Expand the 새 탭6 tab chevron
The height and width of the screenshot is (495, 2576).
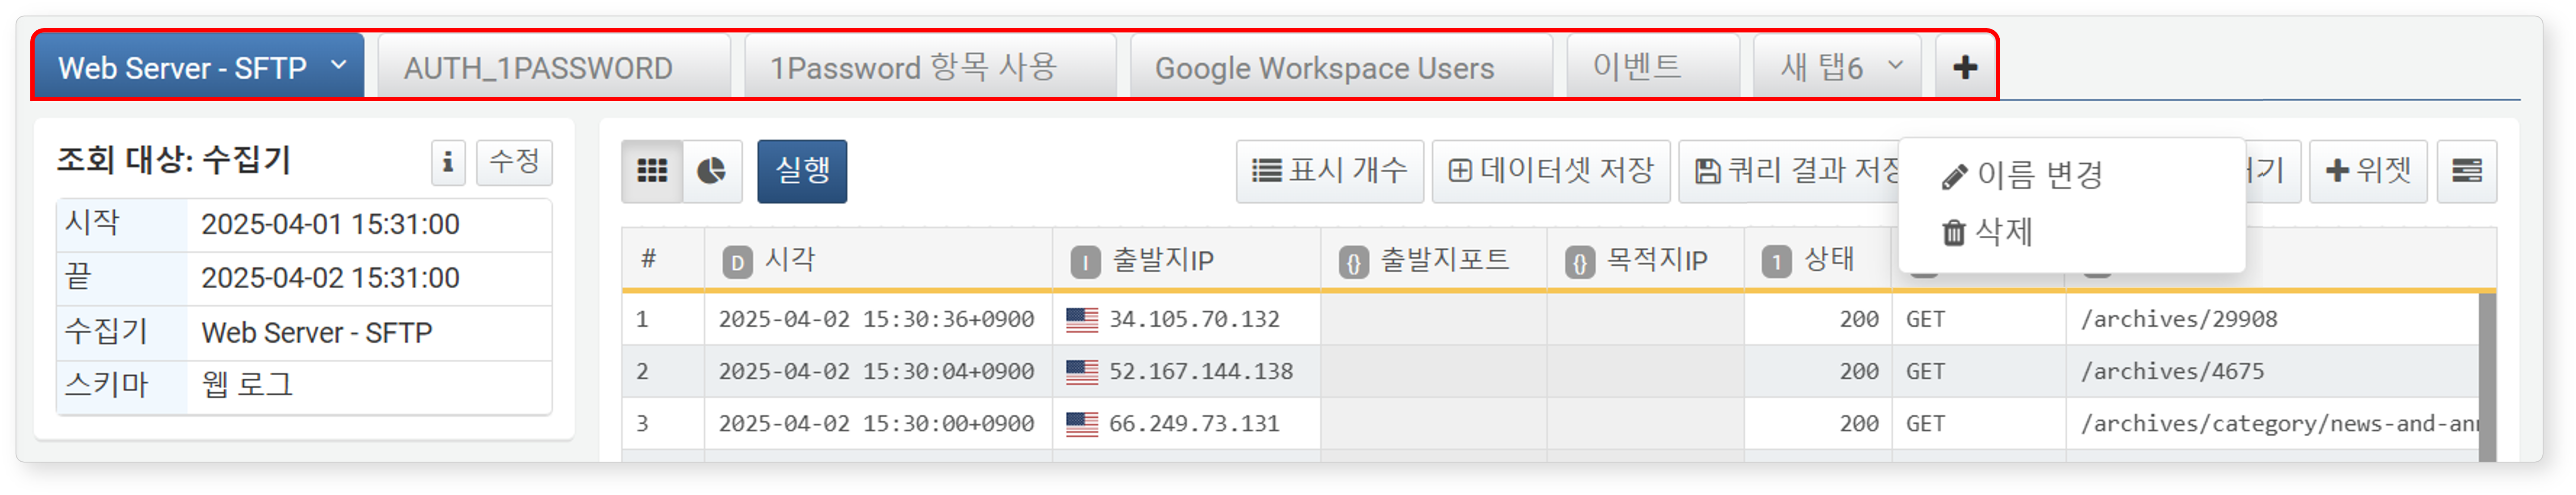pos(1895,66)
